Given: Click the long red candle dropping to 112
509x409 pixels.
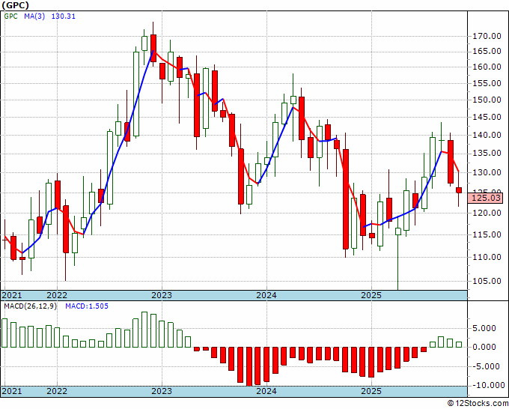Looking at the screenshot, I should (346, 199).
